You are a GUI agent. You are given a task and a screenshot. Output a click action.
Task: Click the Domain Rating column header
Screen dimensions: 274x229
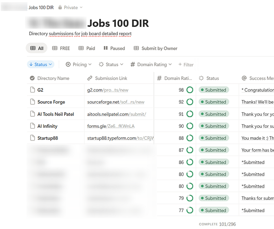coord(175,78)
